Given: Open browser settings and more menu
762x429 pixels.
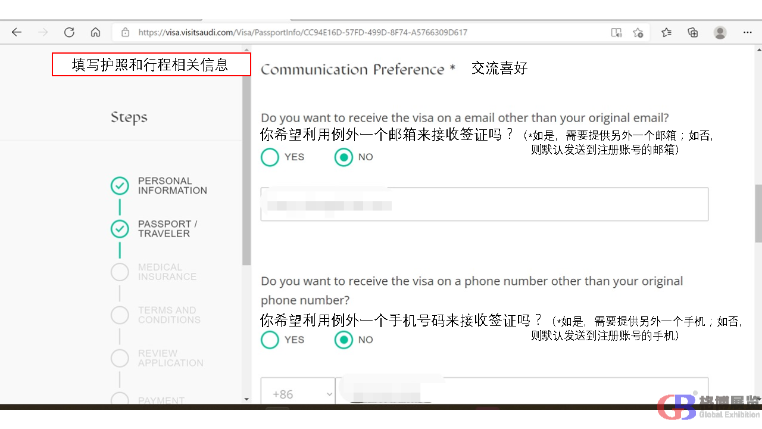Looking at the screenshot, I should tap(748, 32).
